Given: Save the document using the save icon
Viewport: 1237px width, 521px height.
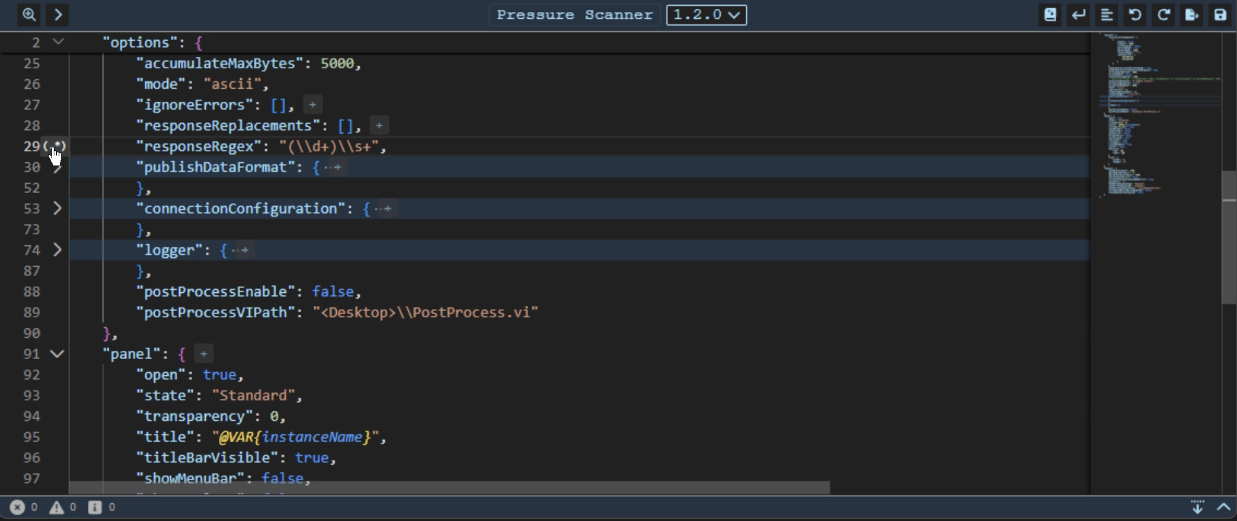Looking at the screenshot, I should coord(1220,15).
